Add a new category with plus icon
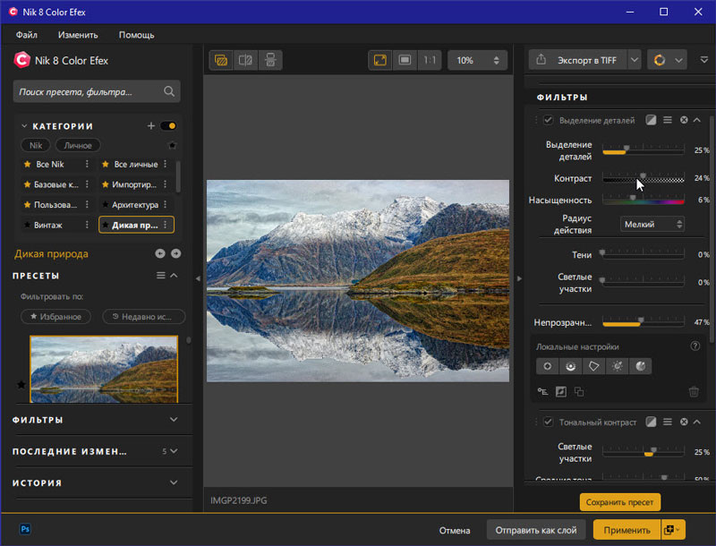 (151, 126)
